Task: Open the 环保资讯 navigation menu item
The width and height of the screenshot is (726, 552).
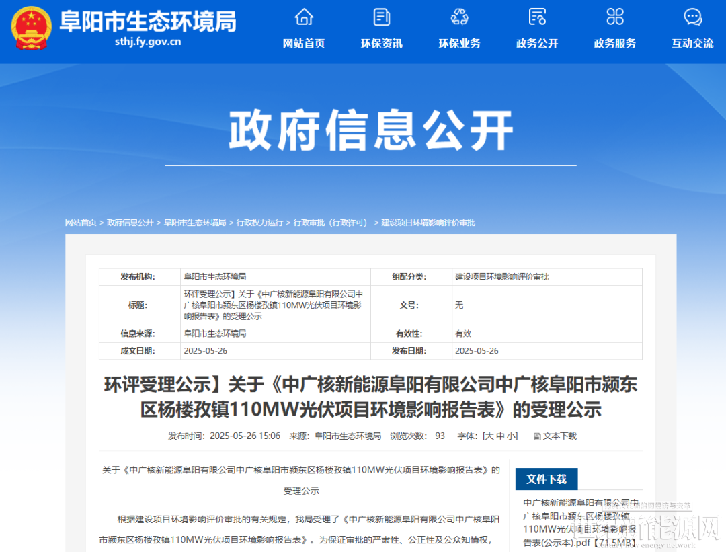Action: click(382, 44)
